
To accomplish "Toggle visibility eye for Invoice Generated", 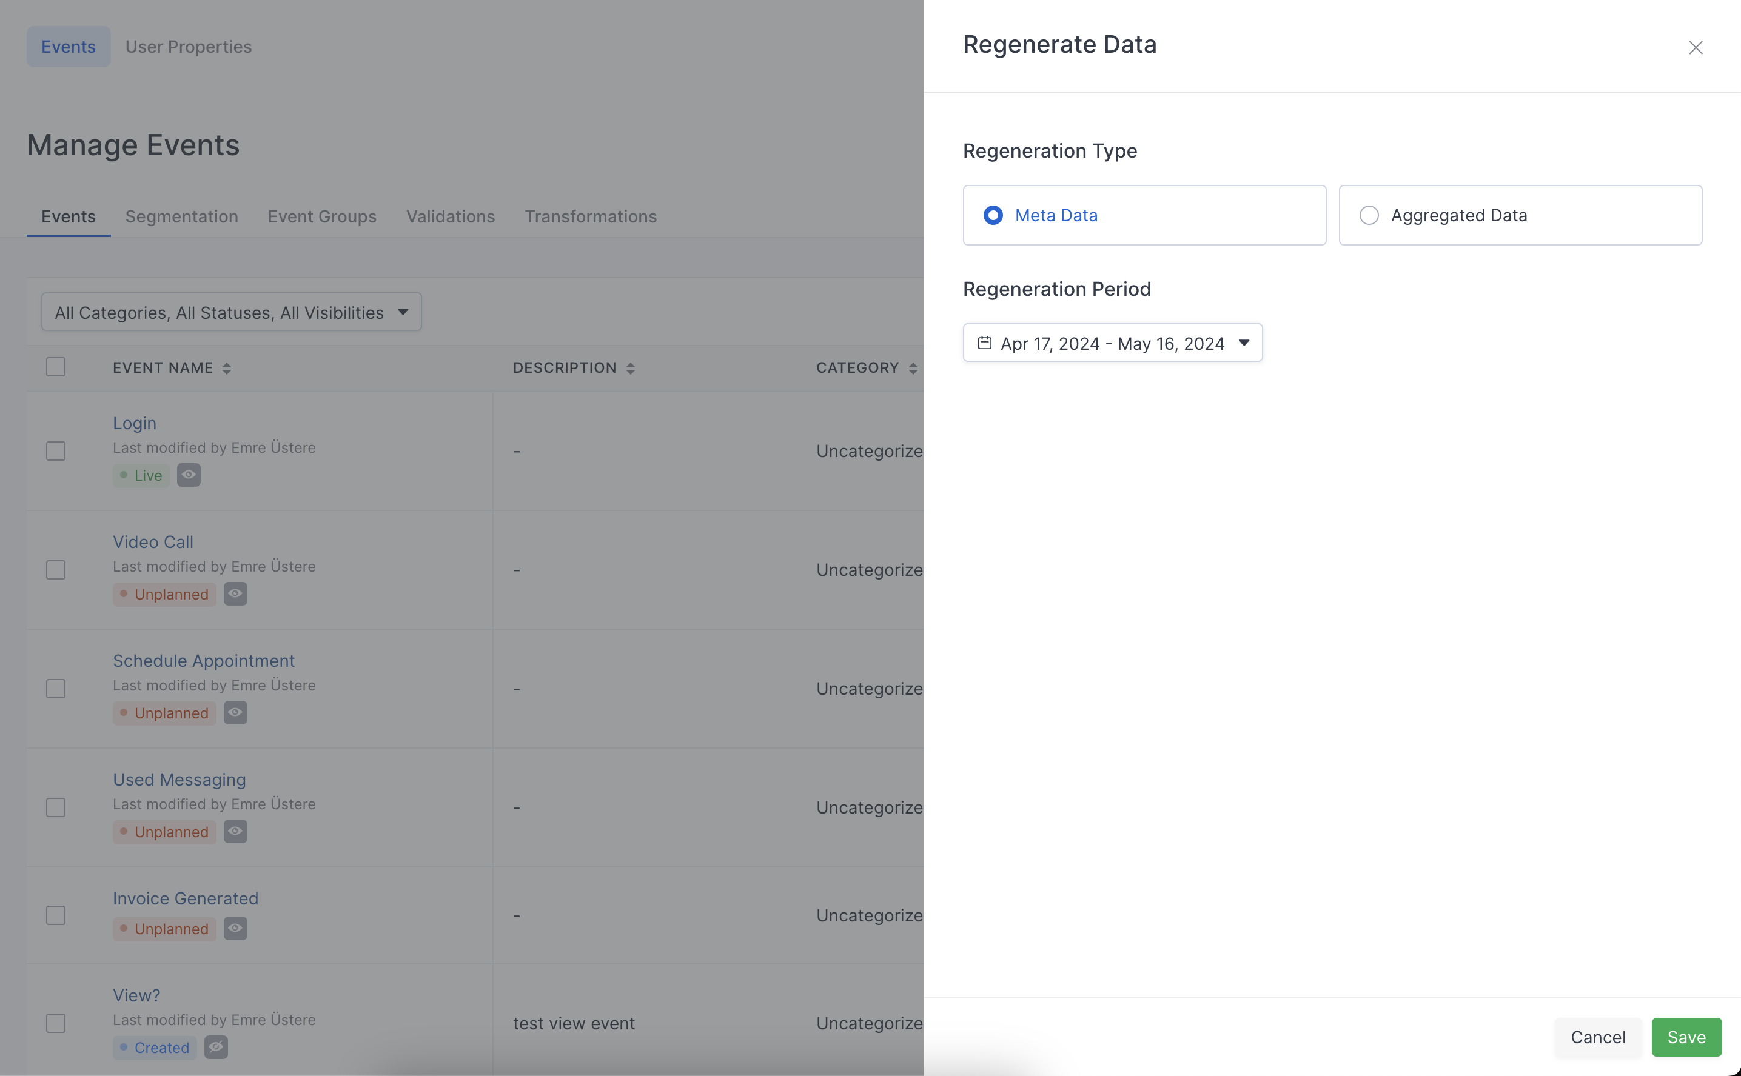I will coord(235,928).
